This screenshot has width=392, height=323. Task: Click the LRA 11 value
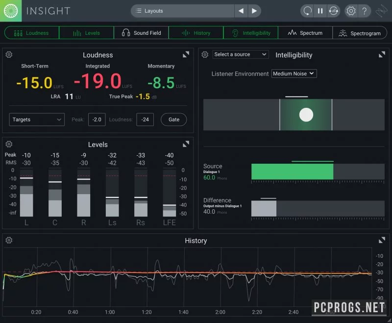69,97
